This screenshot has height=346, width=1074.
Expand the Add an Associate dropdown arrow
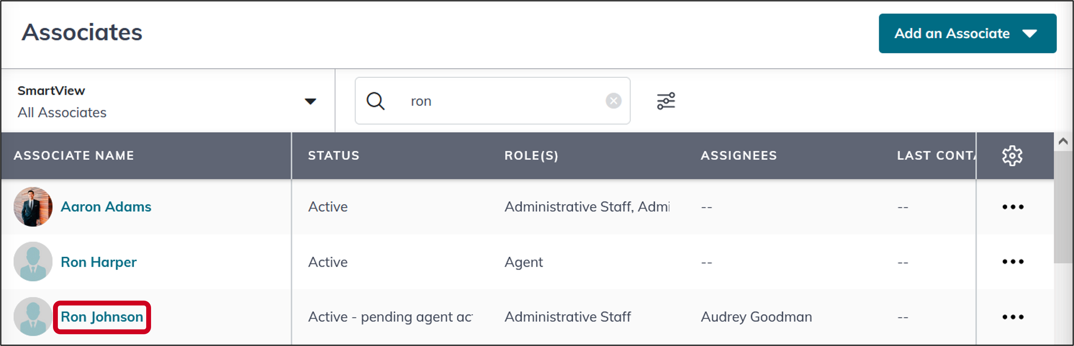(1030, 33)
